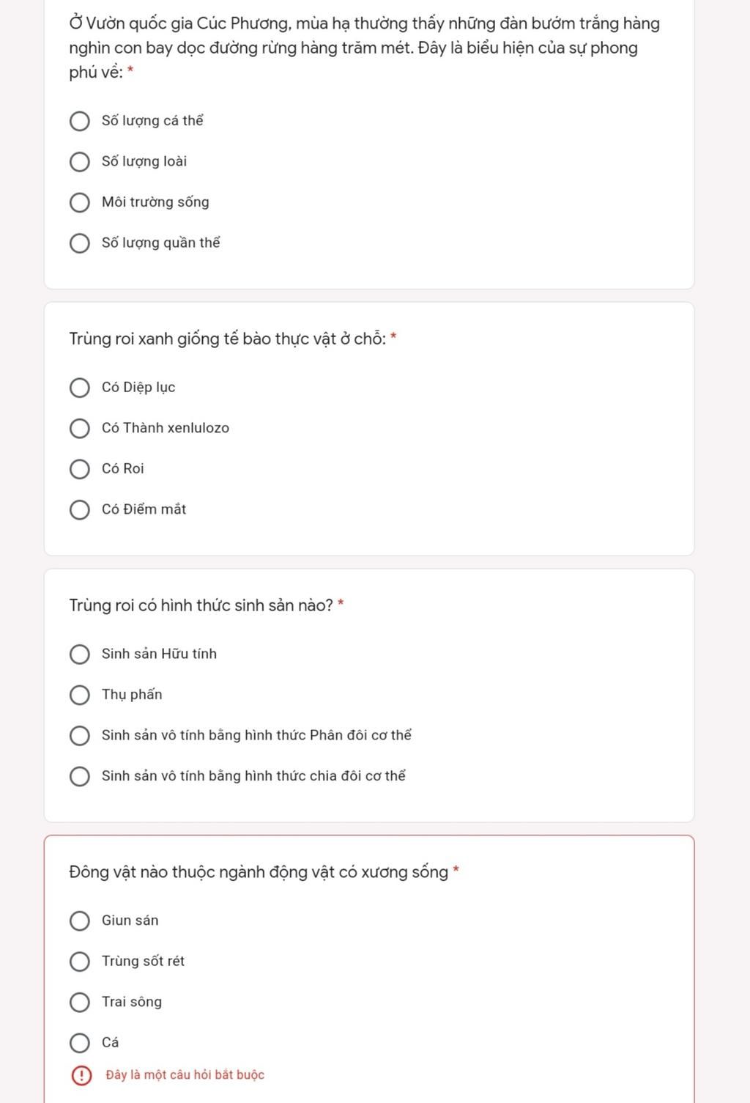The width and height of the screenshot is (750, 1103).
Task: Select "Cá" as the vertebrate answer
Action: (79, 1043)
